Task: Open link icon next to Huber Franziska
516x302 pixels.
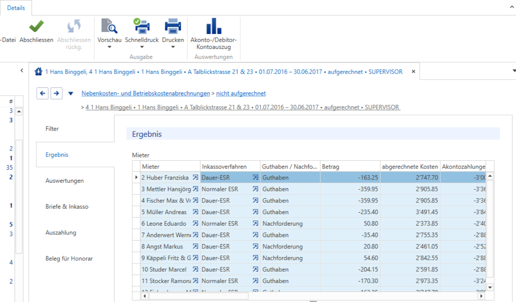Action: click(195, 178)
